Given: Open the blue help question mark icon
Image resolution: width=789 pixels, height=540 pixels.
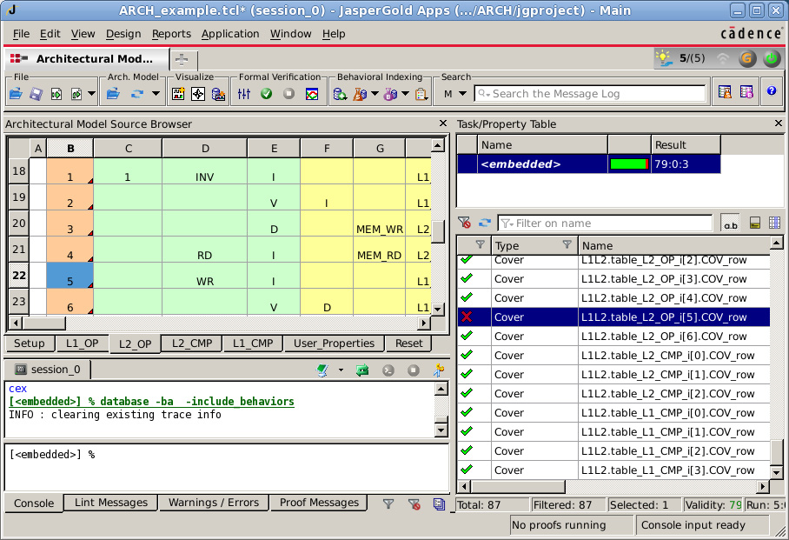Looking at the screenshot, I should (x=772, y=91).
